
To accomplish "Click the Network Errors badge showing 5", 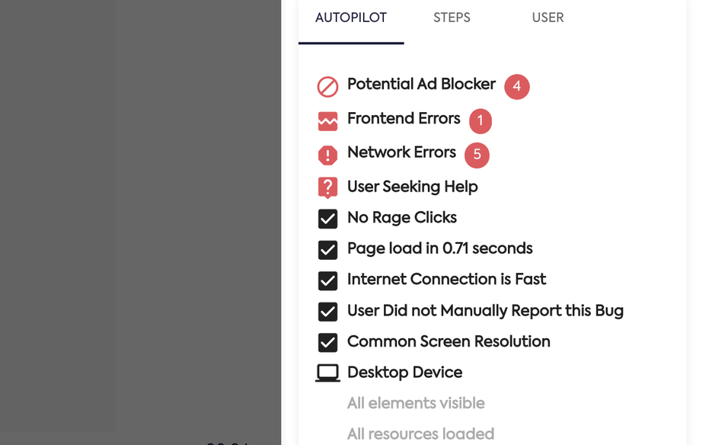I will click(x=477, y=155).
